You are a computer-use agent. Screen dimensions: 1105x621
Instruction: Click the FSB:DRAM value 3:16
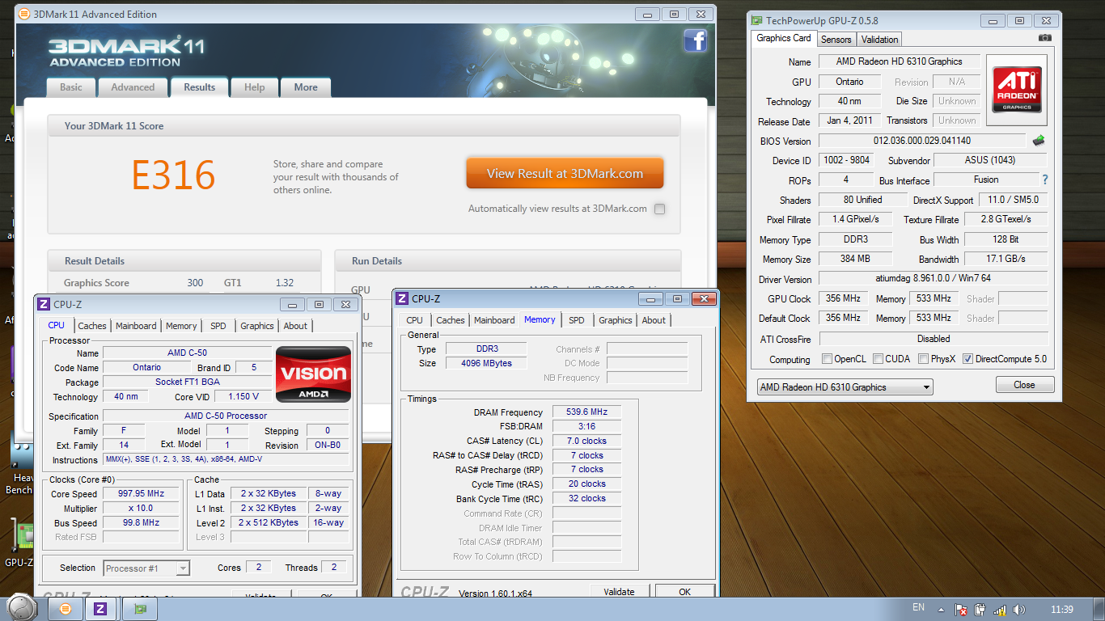tap(586, 427)
